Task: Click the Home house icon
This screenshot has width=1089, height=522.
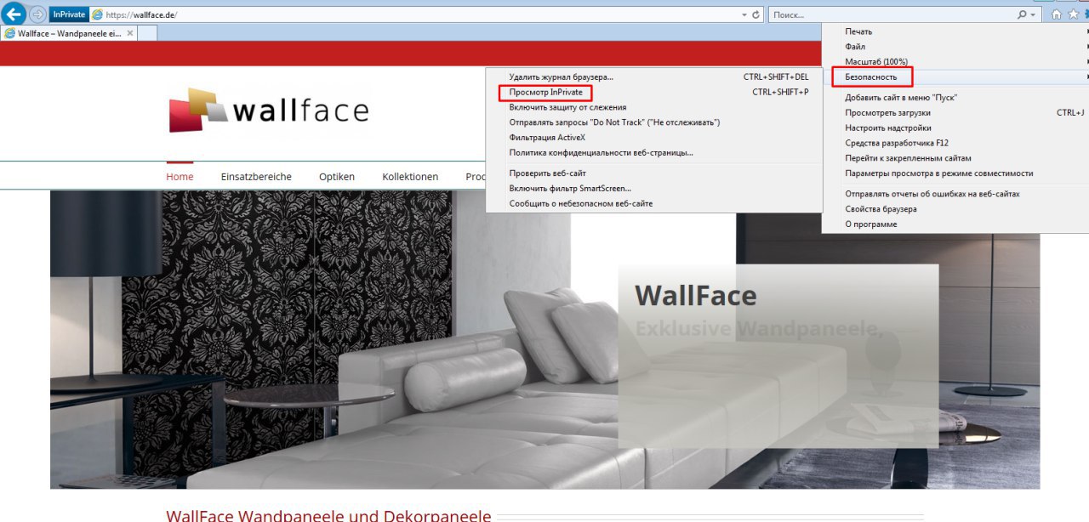Action: (x=1057, y=14)
